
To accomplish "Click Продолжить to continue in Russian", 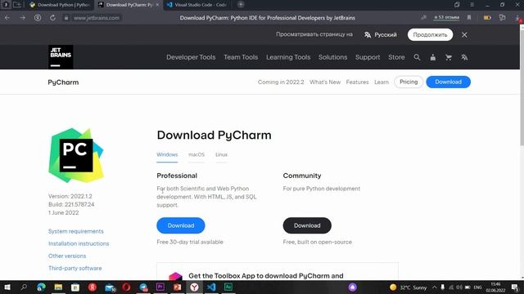I will point(430,34).
